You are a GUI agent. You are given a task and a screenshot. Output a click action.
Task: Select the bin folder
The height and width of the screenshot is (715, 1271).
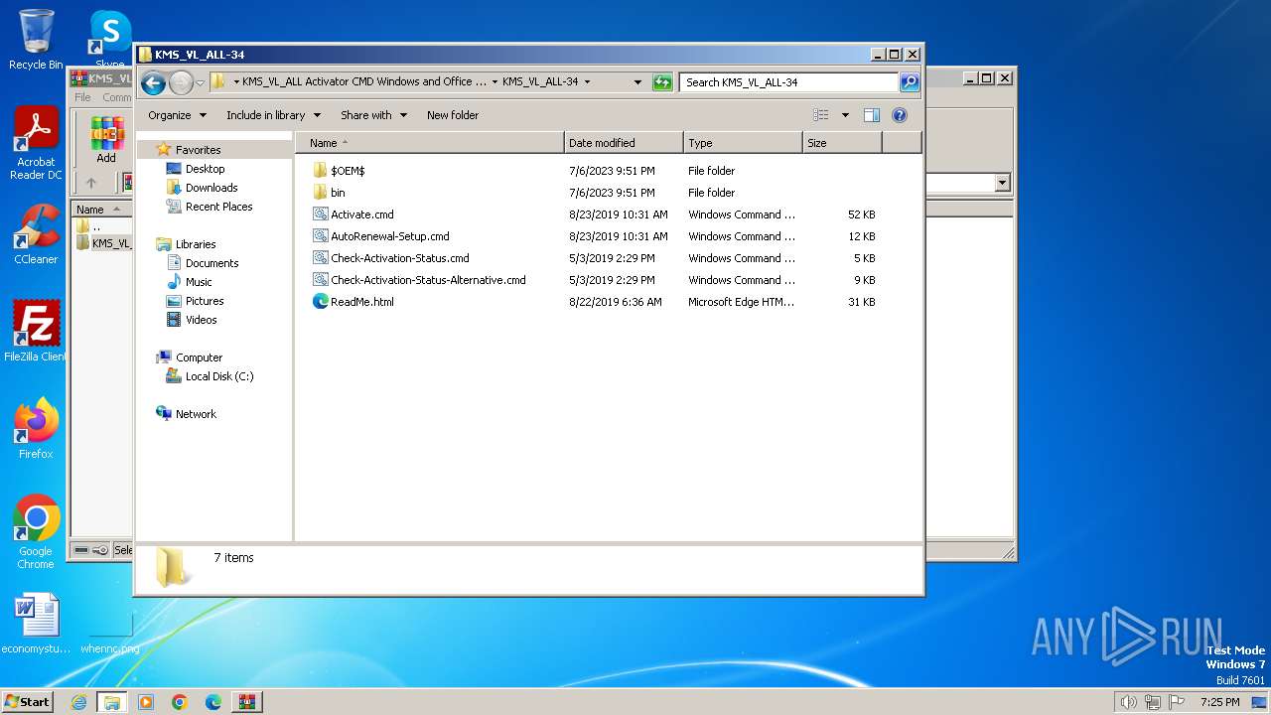pyautogui.click(x=338, y=193)
